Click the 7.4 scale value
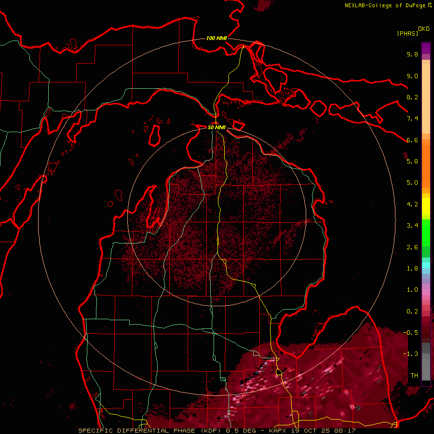This screenshot has width=434, height=434. 412,119
